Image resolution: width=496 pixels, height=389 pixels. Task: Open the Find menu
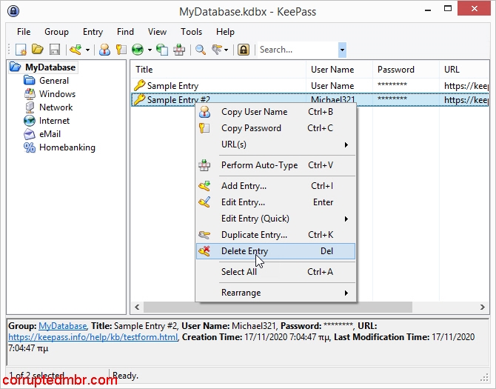[125, 32]
